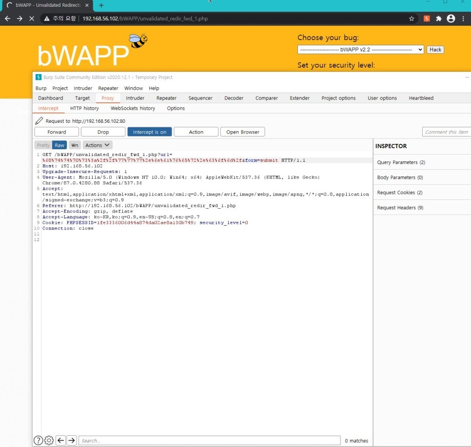This screenshot has width=471, height=447.
Task: Open WebSockets history sub-tab
Action: coord(133,108)
